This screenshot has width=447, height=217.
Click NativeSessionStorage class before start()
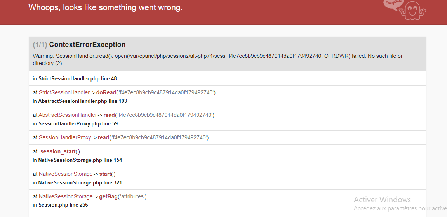(x=66, y=174)
